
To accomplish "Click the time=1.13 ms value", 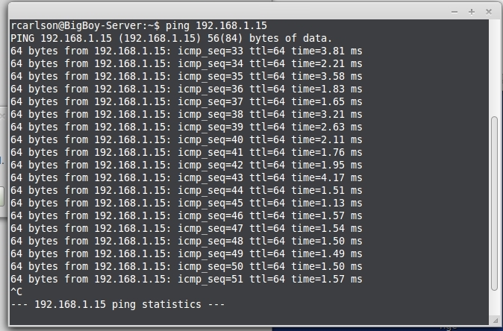I will point(327,204).
